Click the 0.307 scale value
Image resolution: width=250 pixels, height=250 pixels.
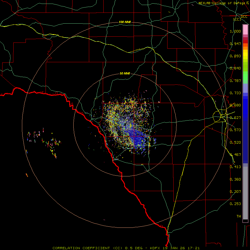[x=235, y=192]
